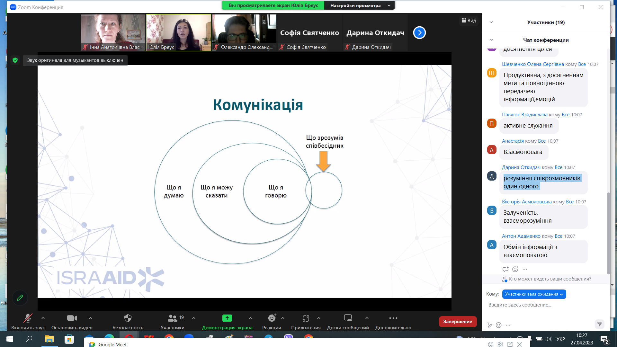617x347 pixels.
Task: Collapse the Участники (19) section chevron
Action: [491, 22]
